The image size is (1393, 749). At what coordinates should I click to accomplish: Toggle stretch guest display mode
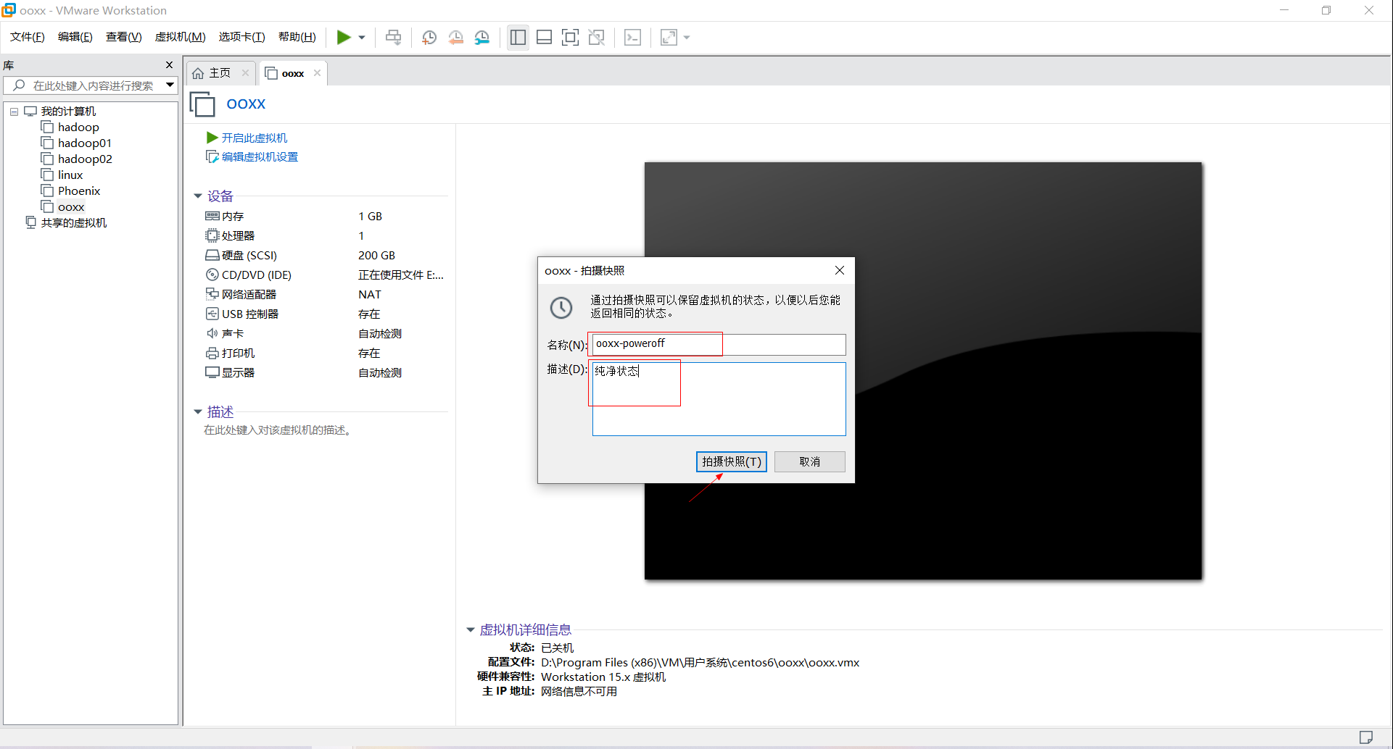click(x=668, y=37)
